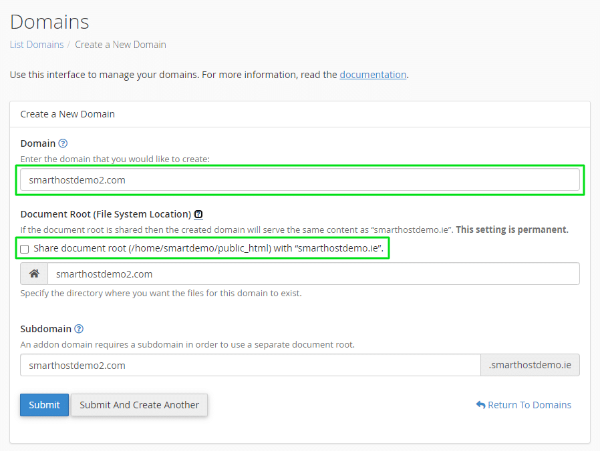Image resolution: width=600 pixels, height=451 pixels.
Task: Click the .smarthostdemo.ie suffix box
Action: click(530, 365)
